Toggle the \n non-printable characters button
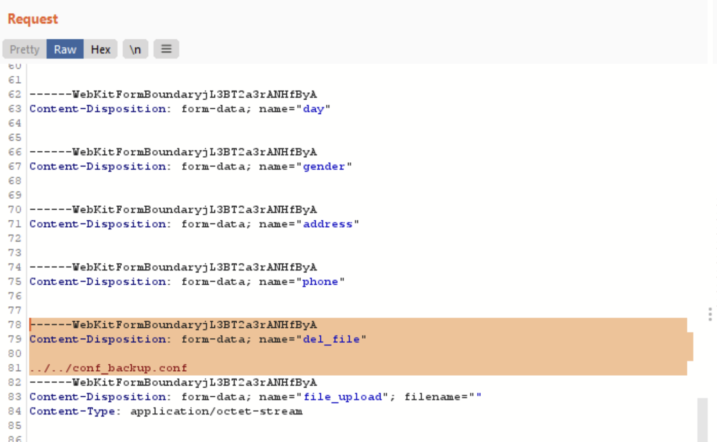Screen dimensions: 717x442 tap(135, 49)
